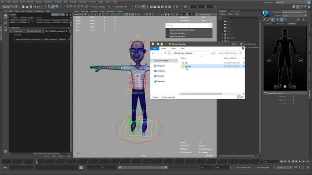Viewport: 312px width, 175px height.
Task: Click the red pin icon in HumanIK toolbar
Action: coord(303,19)
